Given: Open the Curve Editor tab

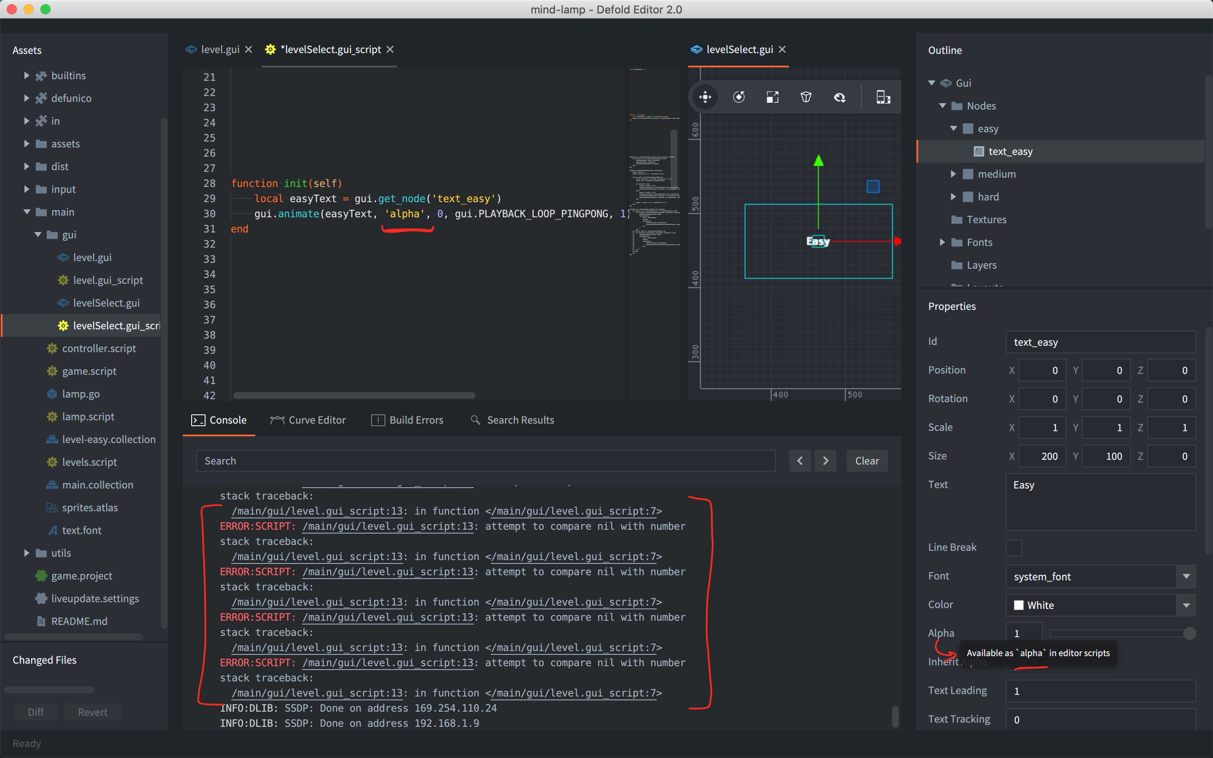Looking at the screenshot, I should 308,420.
